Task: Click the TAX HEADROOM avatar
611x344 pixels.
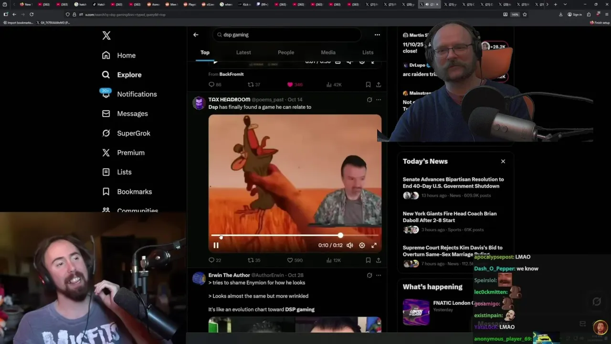Action: (199, 103)
